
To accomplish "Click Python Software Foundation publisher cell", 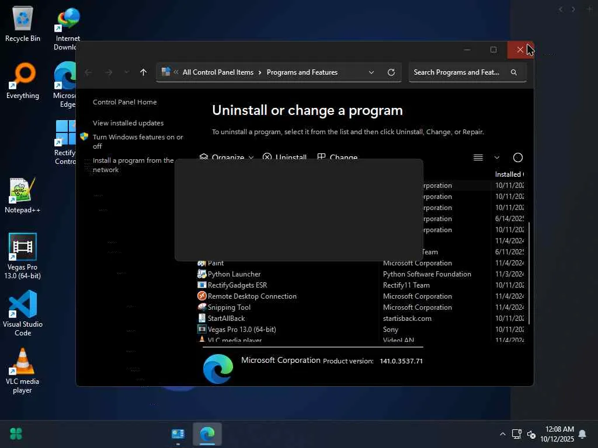I will tap(427, 274).
